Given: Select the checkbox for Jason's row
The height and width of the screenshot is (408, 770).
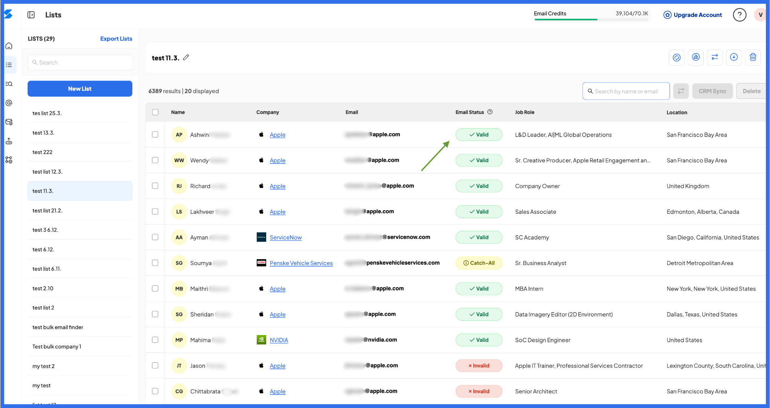Looking at the screenshot, I should pyautogui.click(x=155, y=366).
